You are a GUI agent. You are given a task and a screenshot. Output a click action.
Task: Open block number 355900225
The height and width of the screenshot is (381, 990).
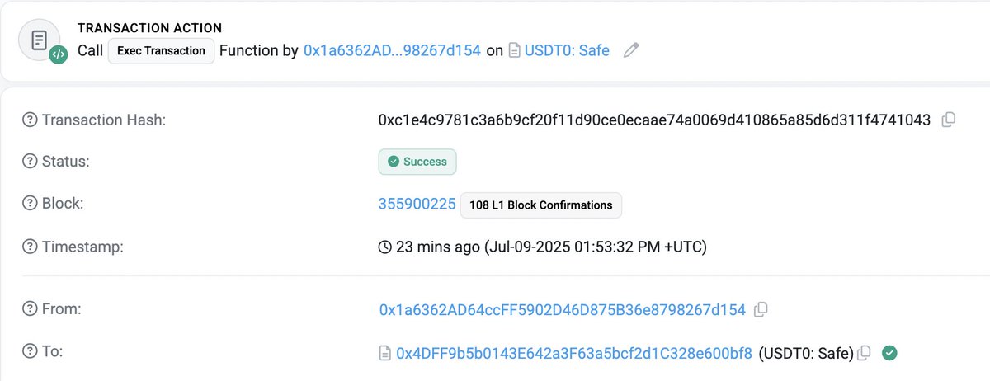(417, 205)
